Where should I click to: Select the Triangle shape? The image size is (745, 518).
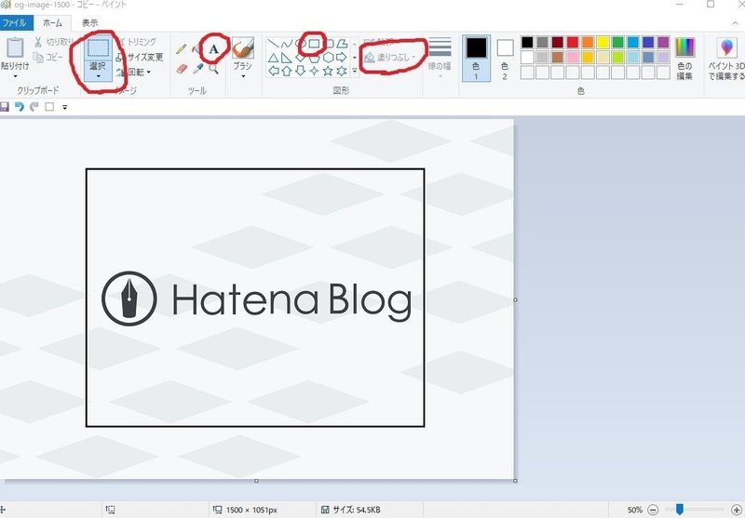273,58
